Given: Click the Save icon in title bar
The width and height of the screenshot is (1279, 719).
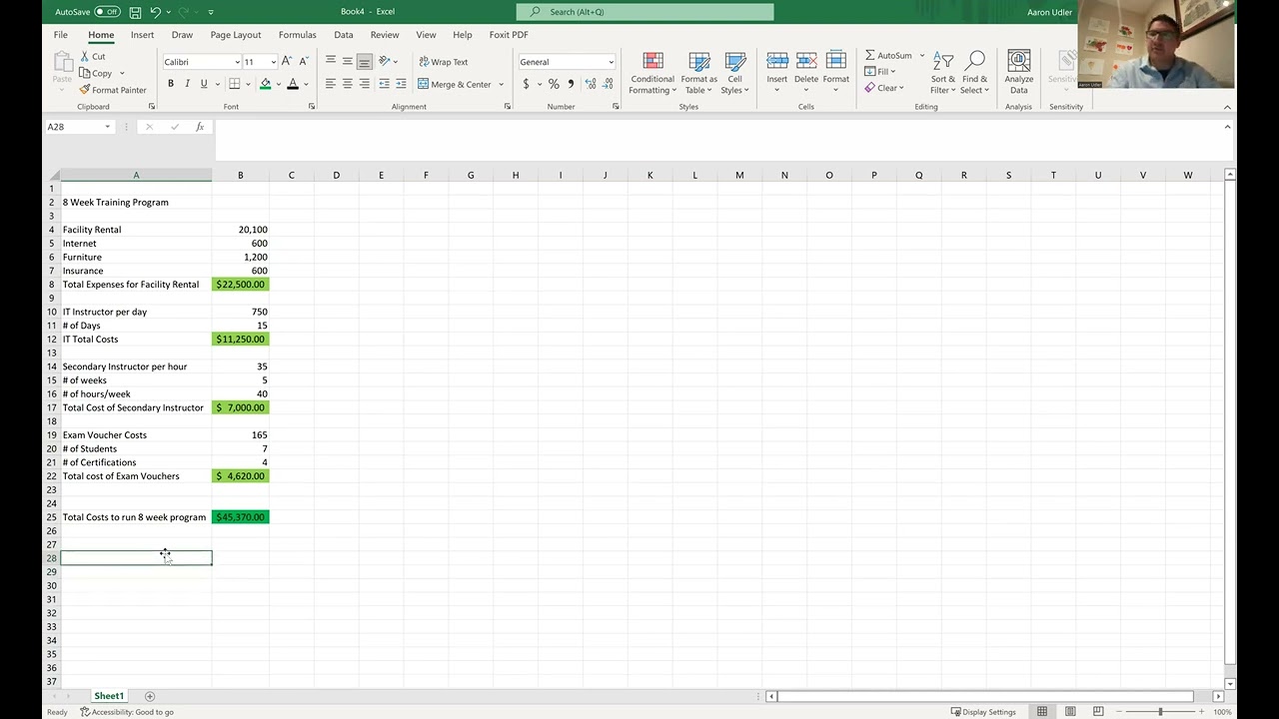Looking at the screenshot, I should (x=134, y=12).
